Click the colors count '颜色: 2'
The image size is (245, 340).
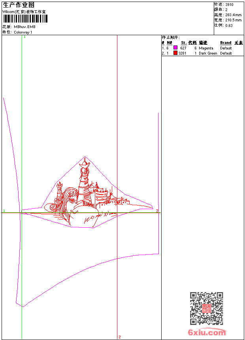(x=221, y=9)
